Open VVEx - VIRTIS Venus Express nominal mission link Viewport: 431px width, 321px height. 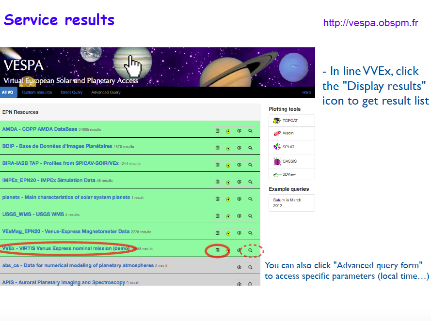[x=66, y=248]
